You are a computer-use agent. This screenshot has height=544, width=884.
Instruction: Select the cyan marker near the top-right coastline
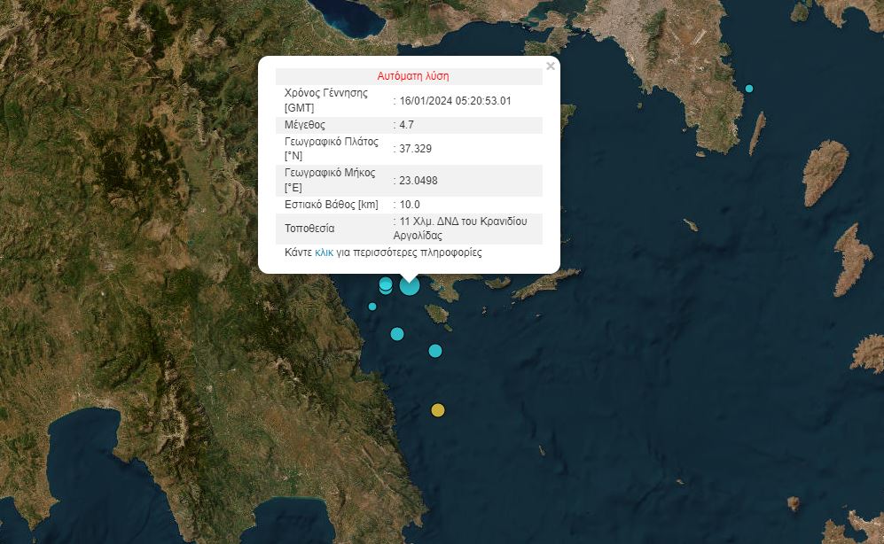pos(747,88)
